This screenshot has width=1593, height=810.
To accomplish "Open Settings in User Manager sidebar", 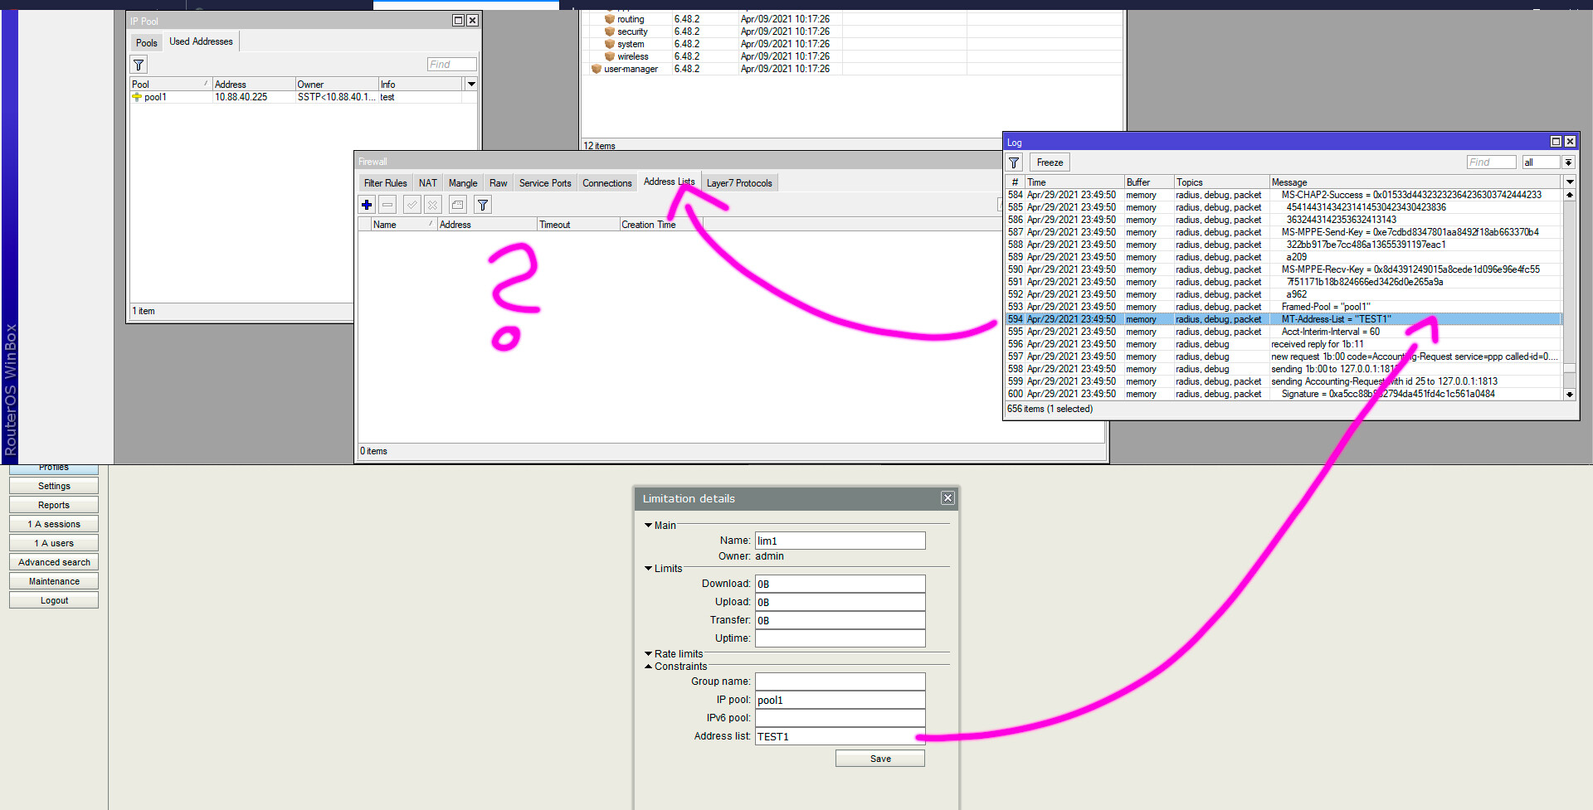I will coord(54,486).
